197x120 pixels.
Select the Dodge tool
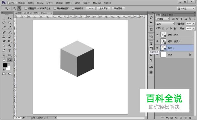pyautogui.click(x=10, y=46)
